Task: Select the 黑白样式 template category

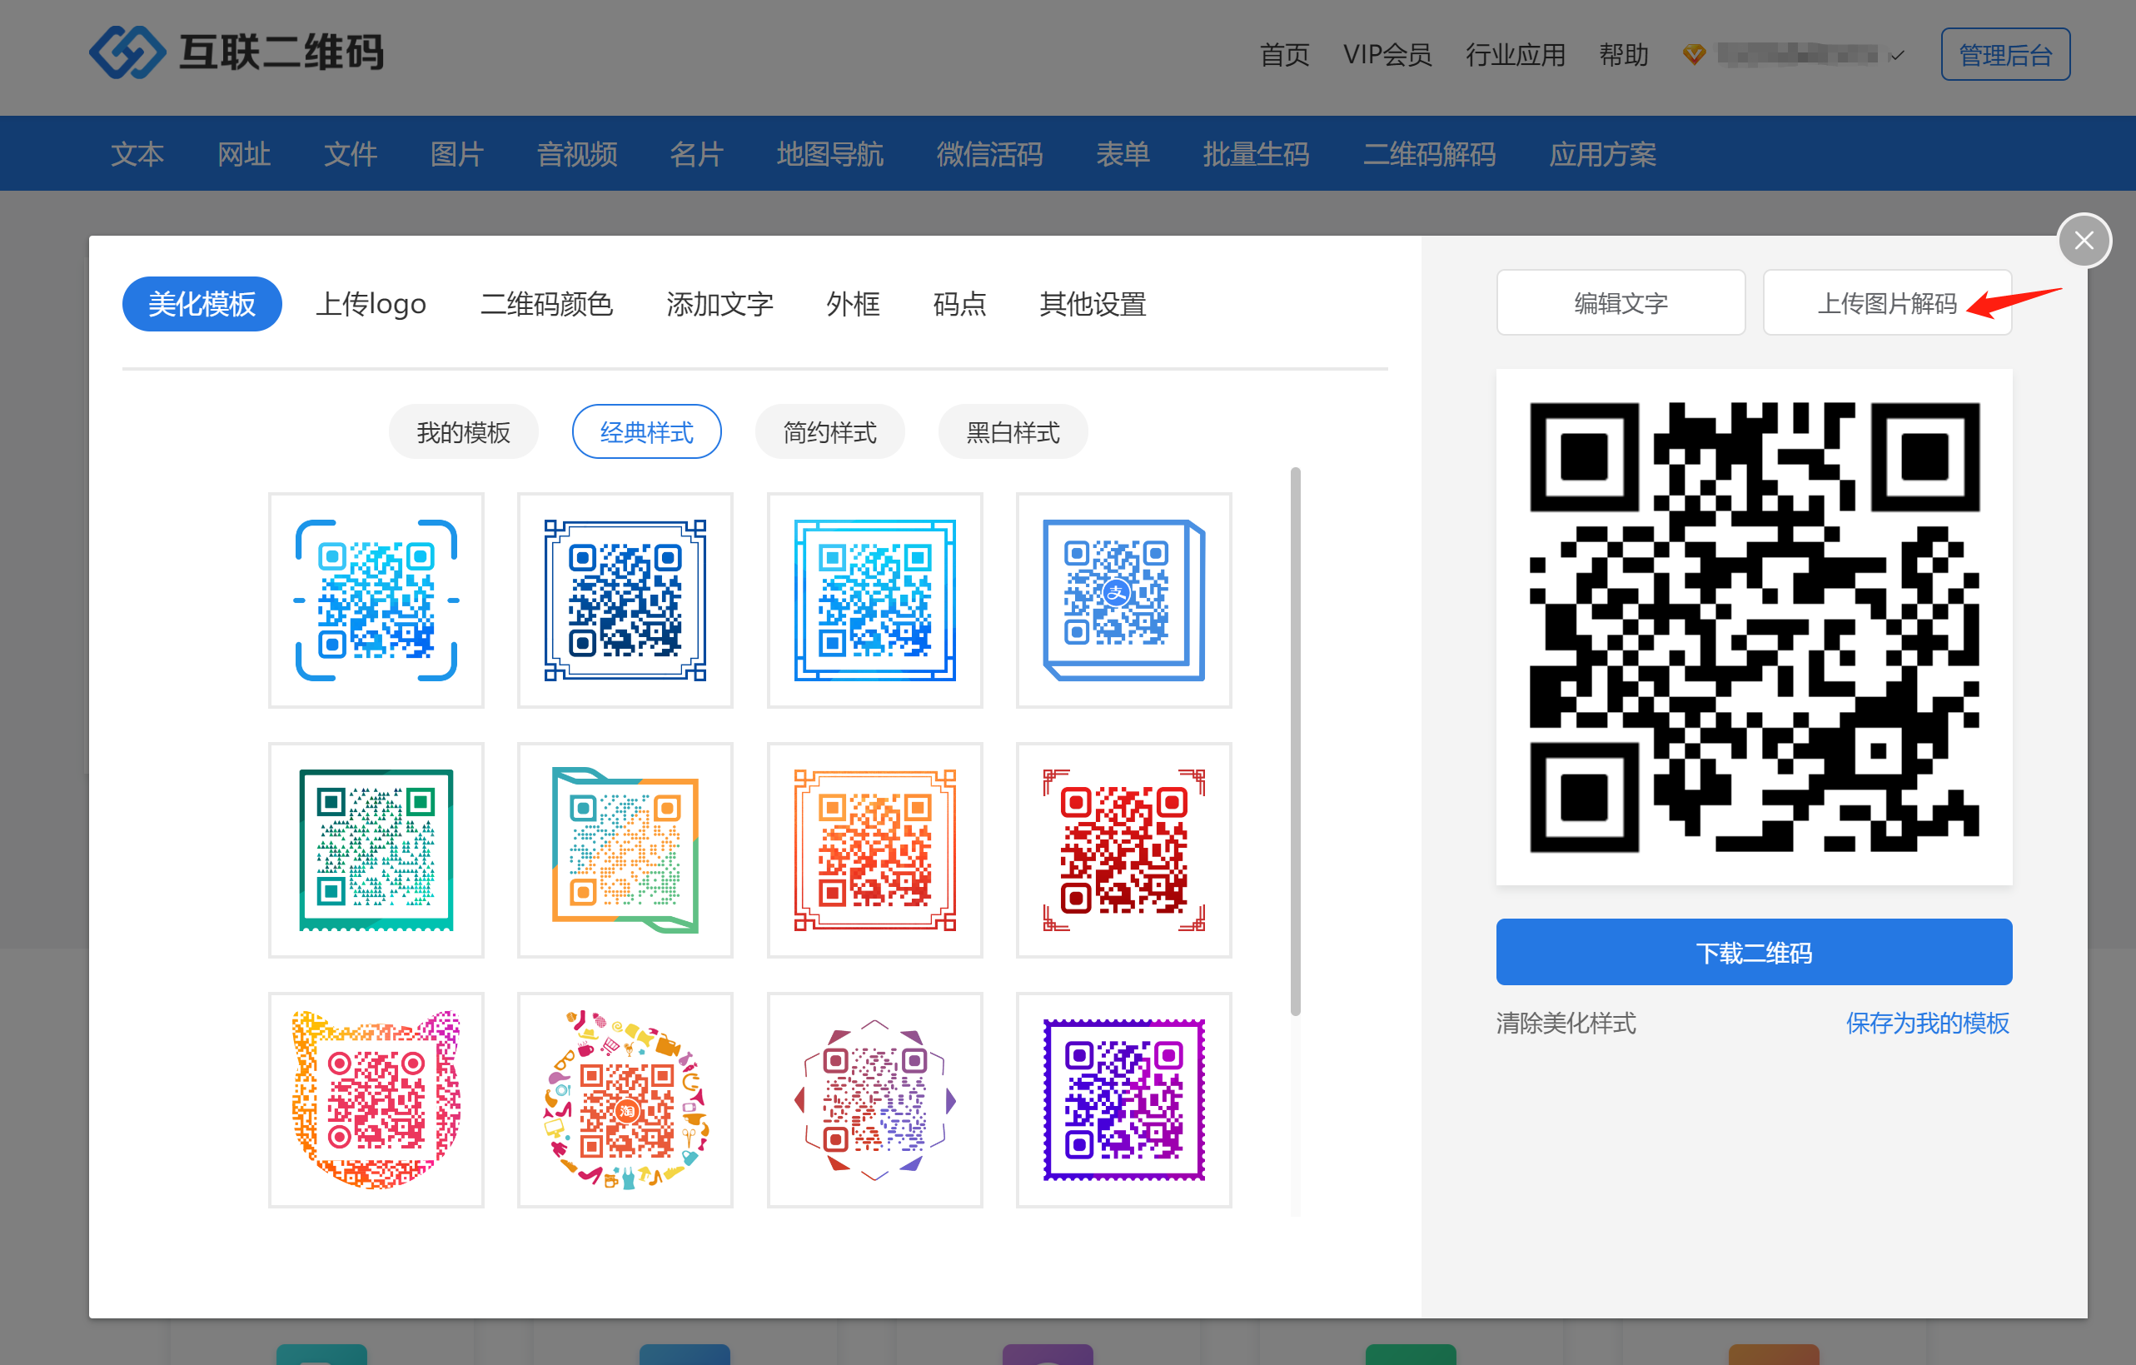Action: (1012, 432)
